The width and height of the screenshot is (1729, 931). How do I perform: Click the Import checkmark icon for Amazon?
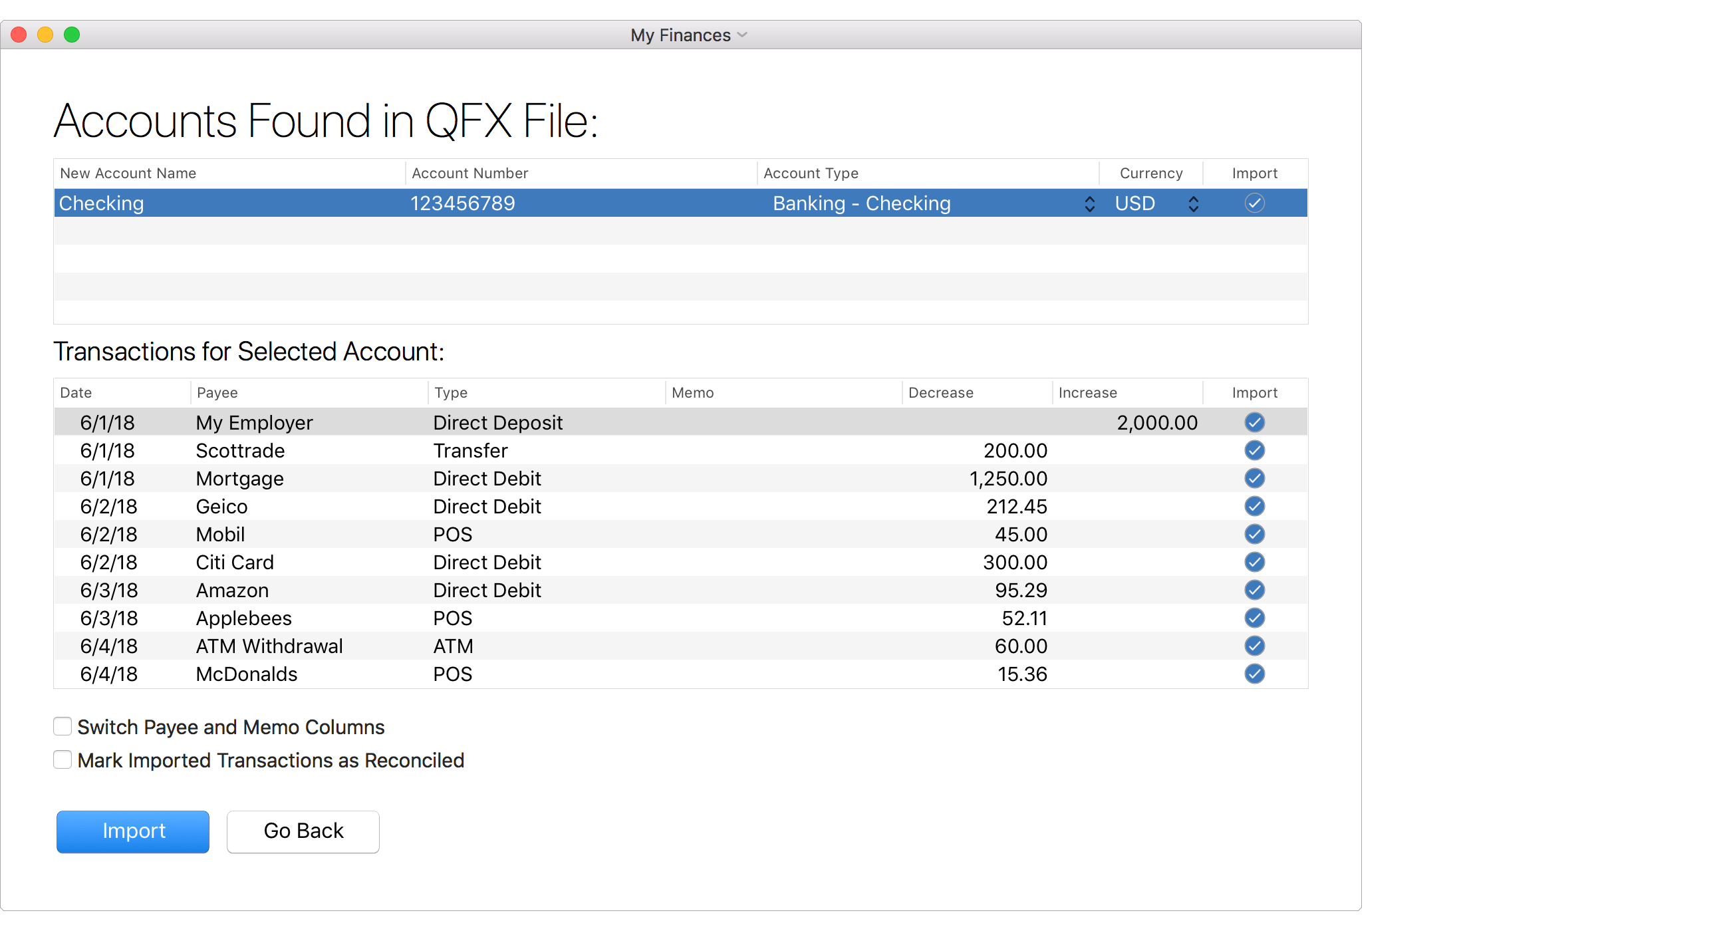pyautogui.click(x=1254, y=588)
